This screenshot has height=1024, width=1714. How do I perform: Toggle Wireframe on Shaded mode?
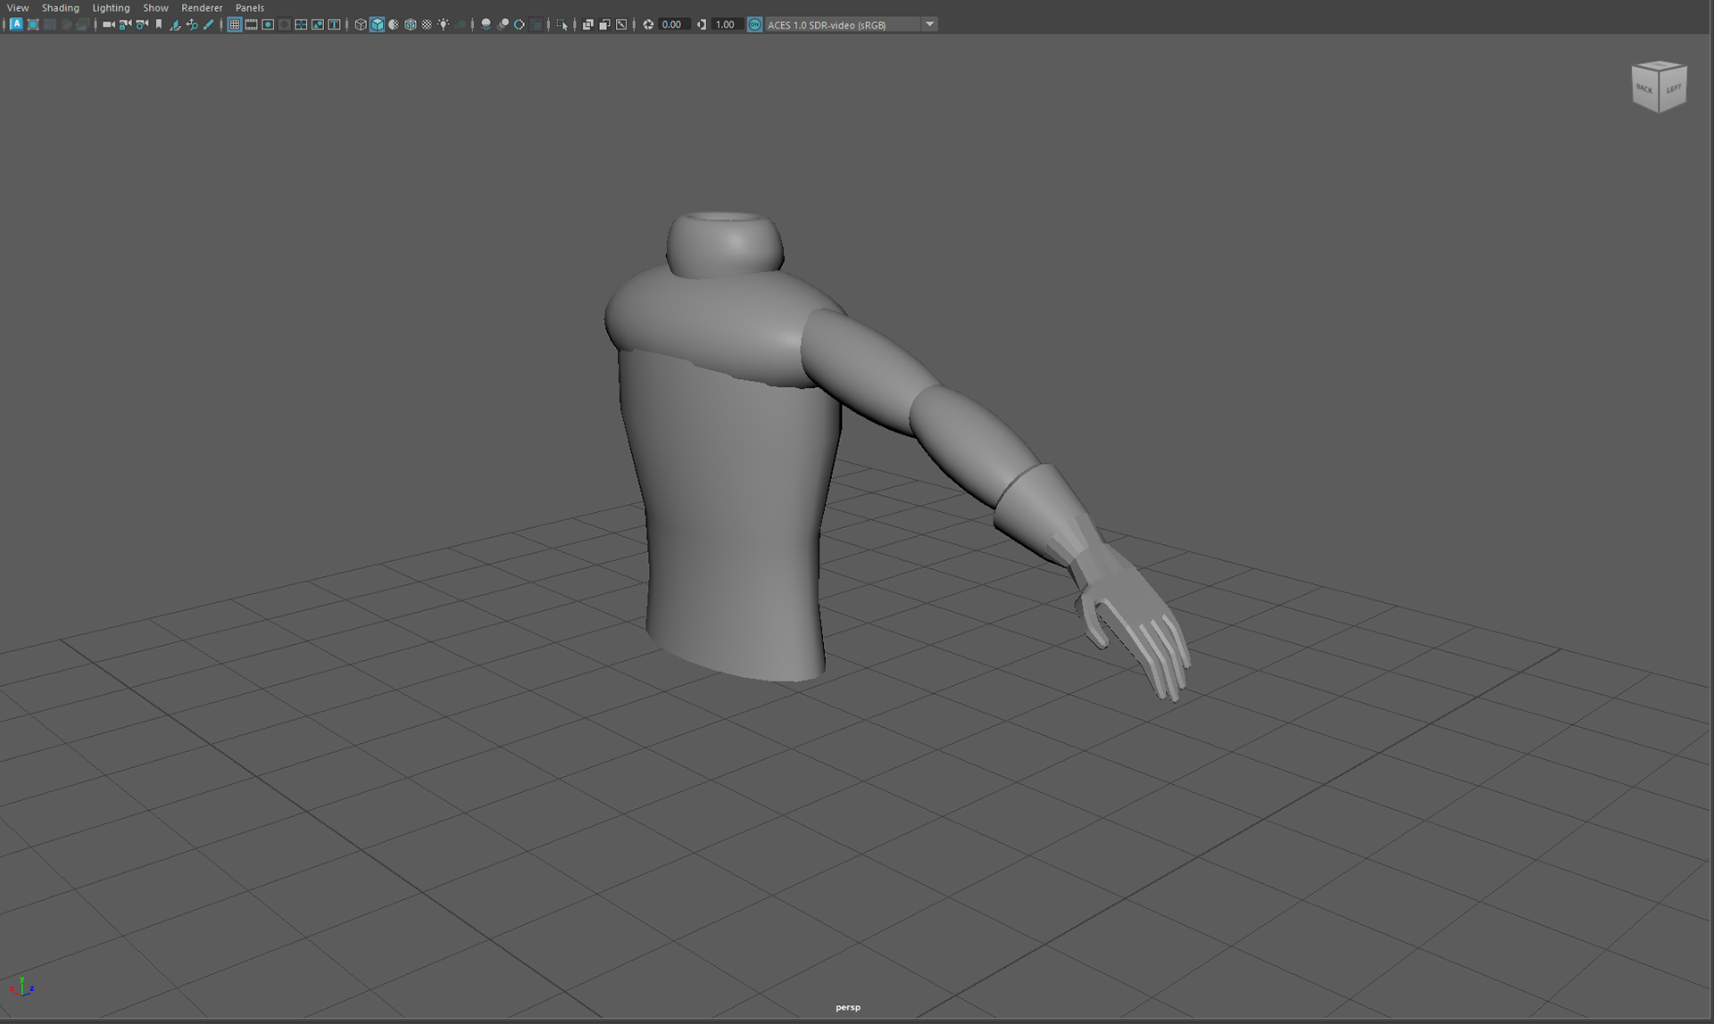410,25
